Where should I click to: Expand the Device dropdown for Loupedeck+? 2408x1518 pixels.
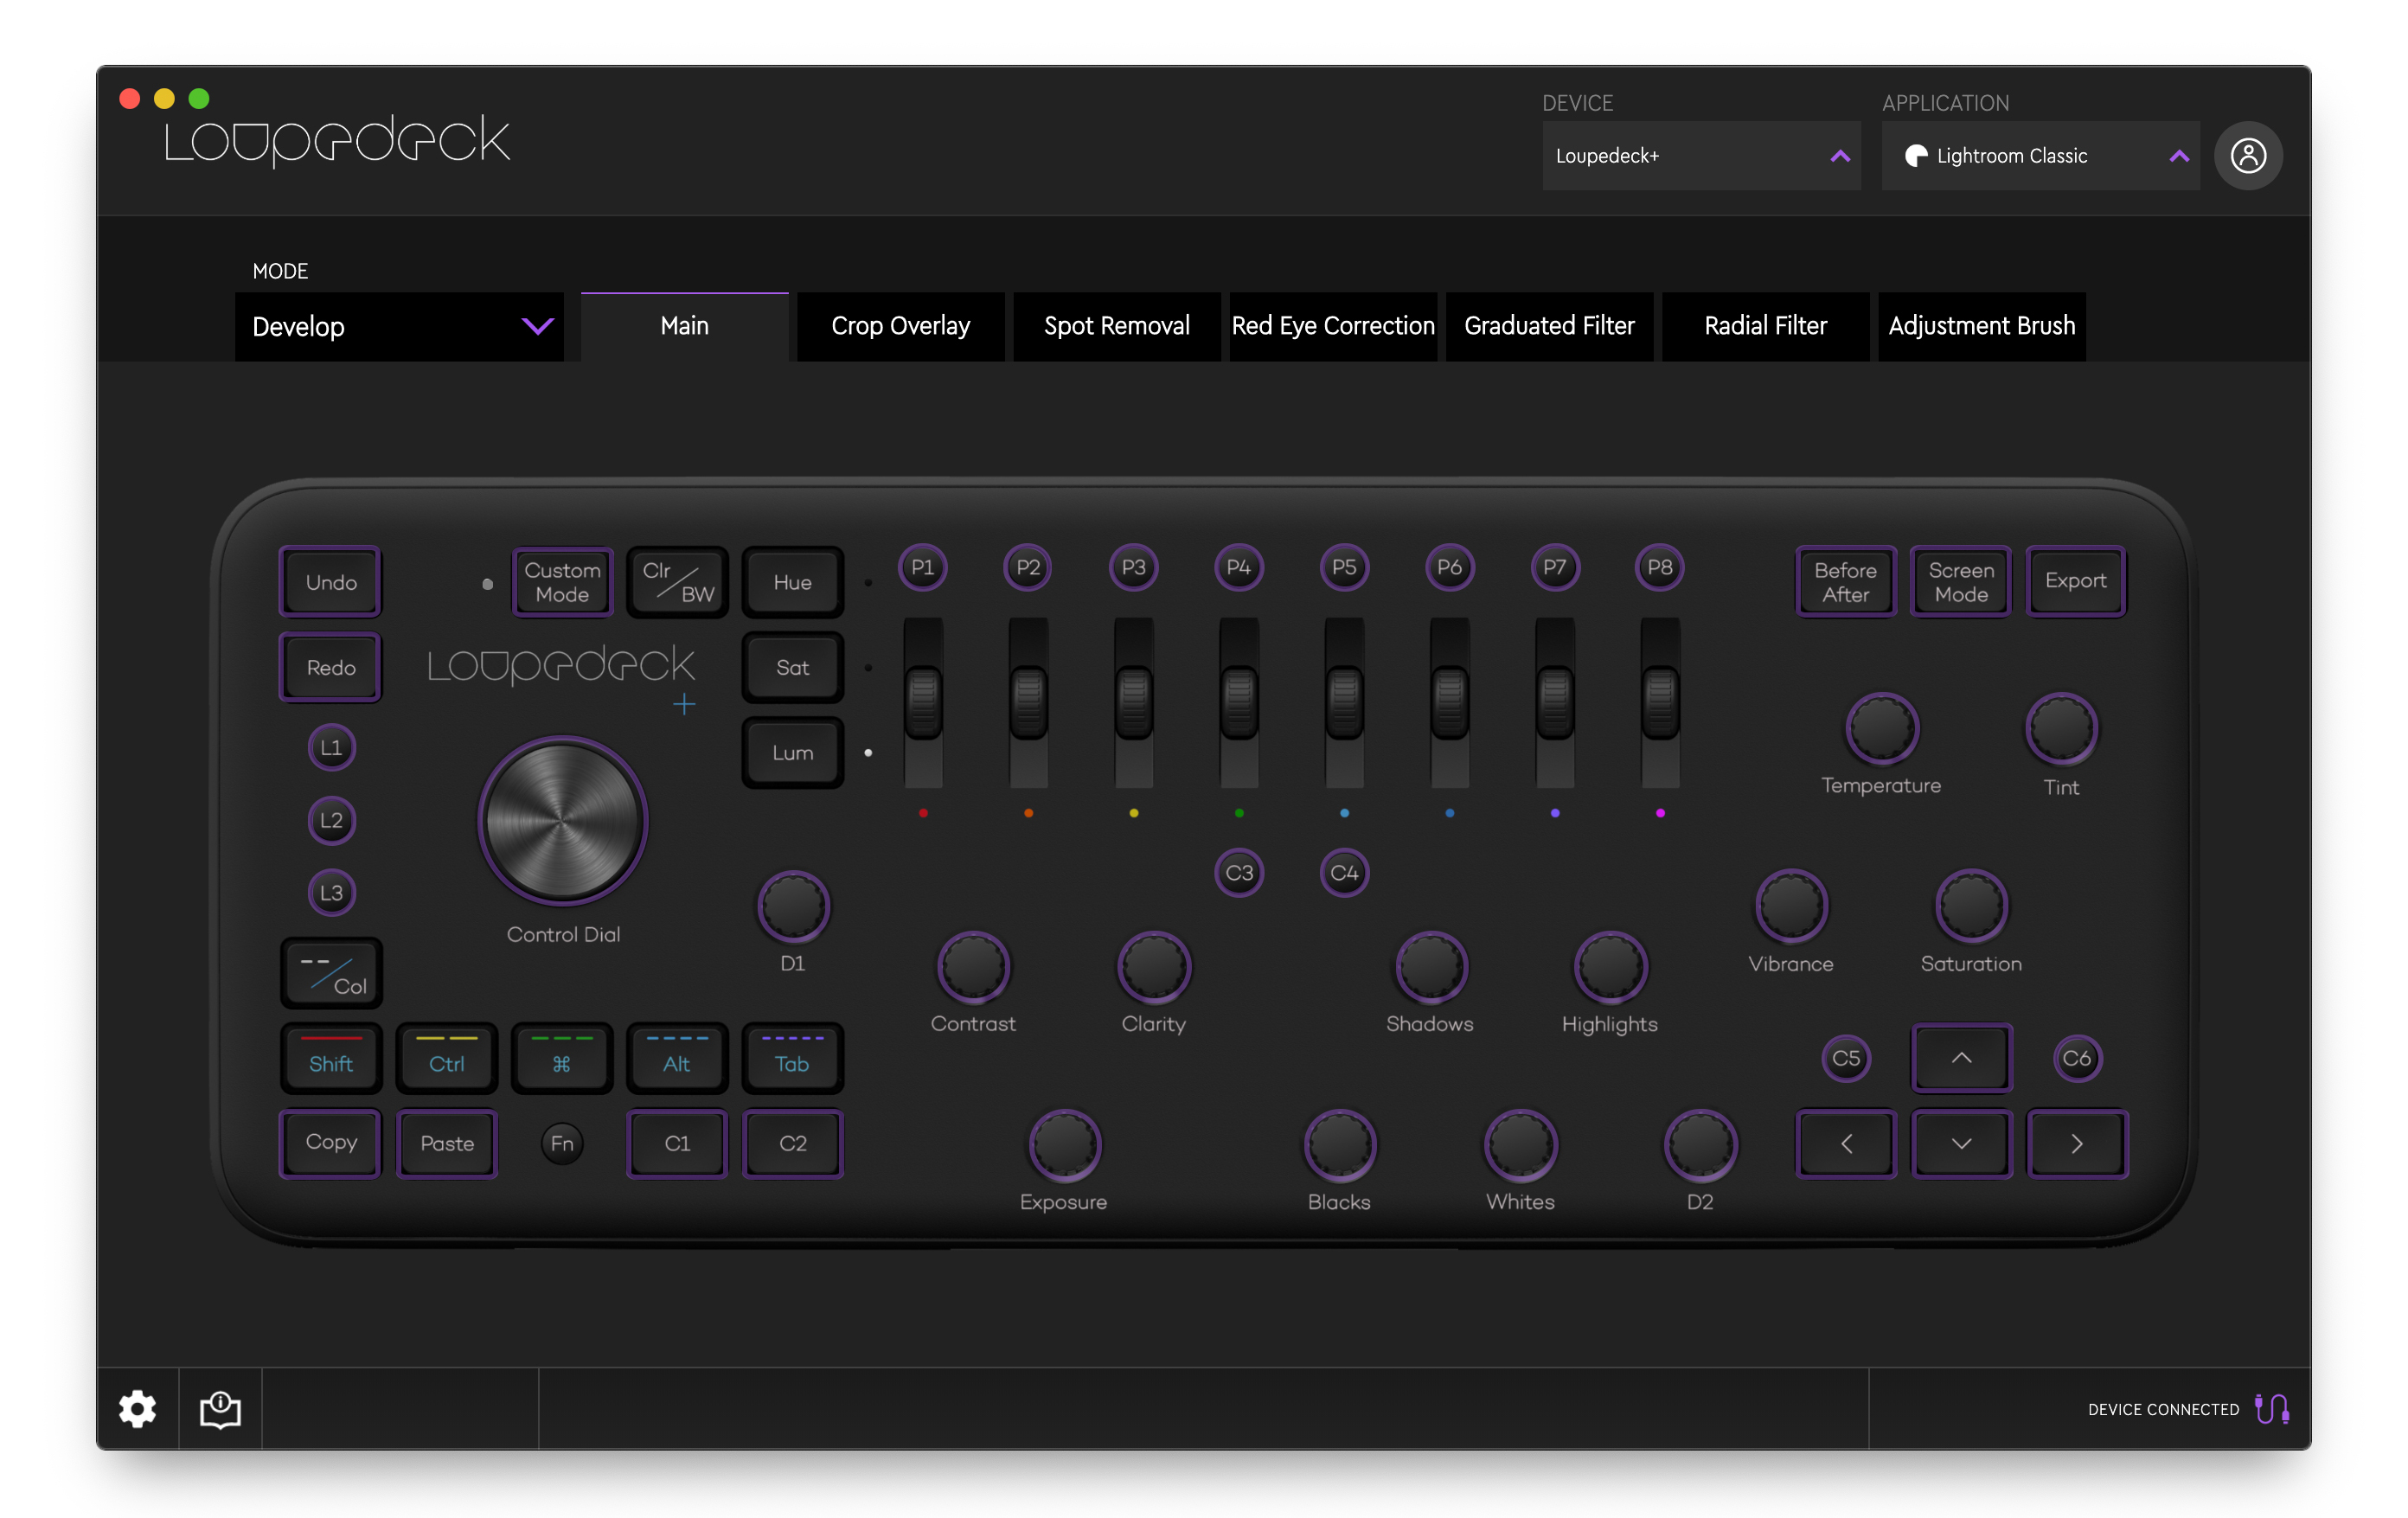click(1701, 156)
